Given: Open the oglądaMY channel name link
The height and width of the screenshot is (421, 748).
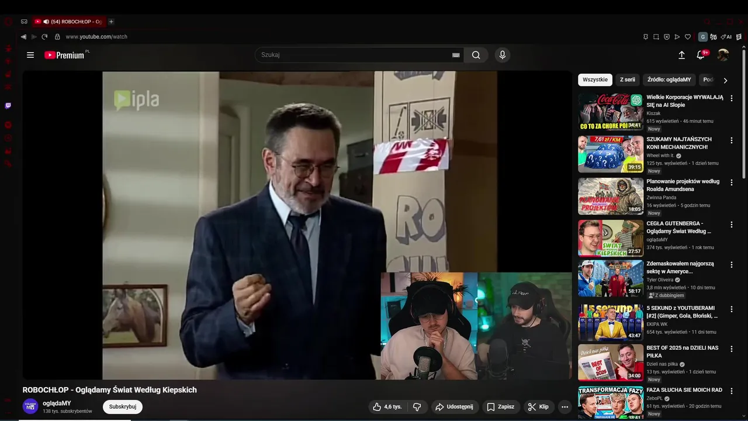Looking at the screenshot, I should (x=57, y=403).
